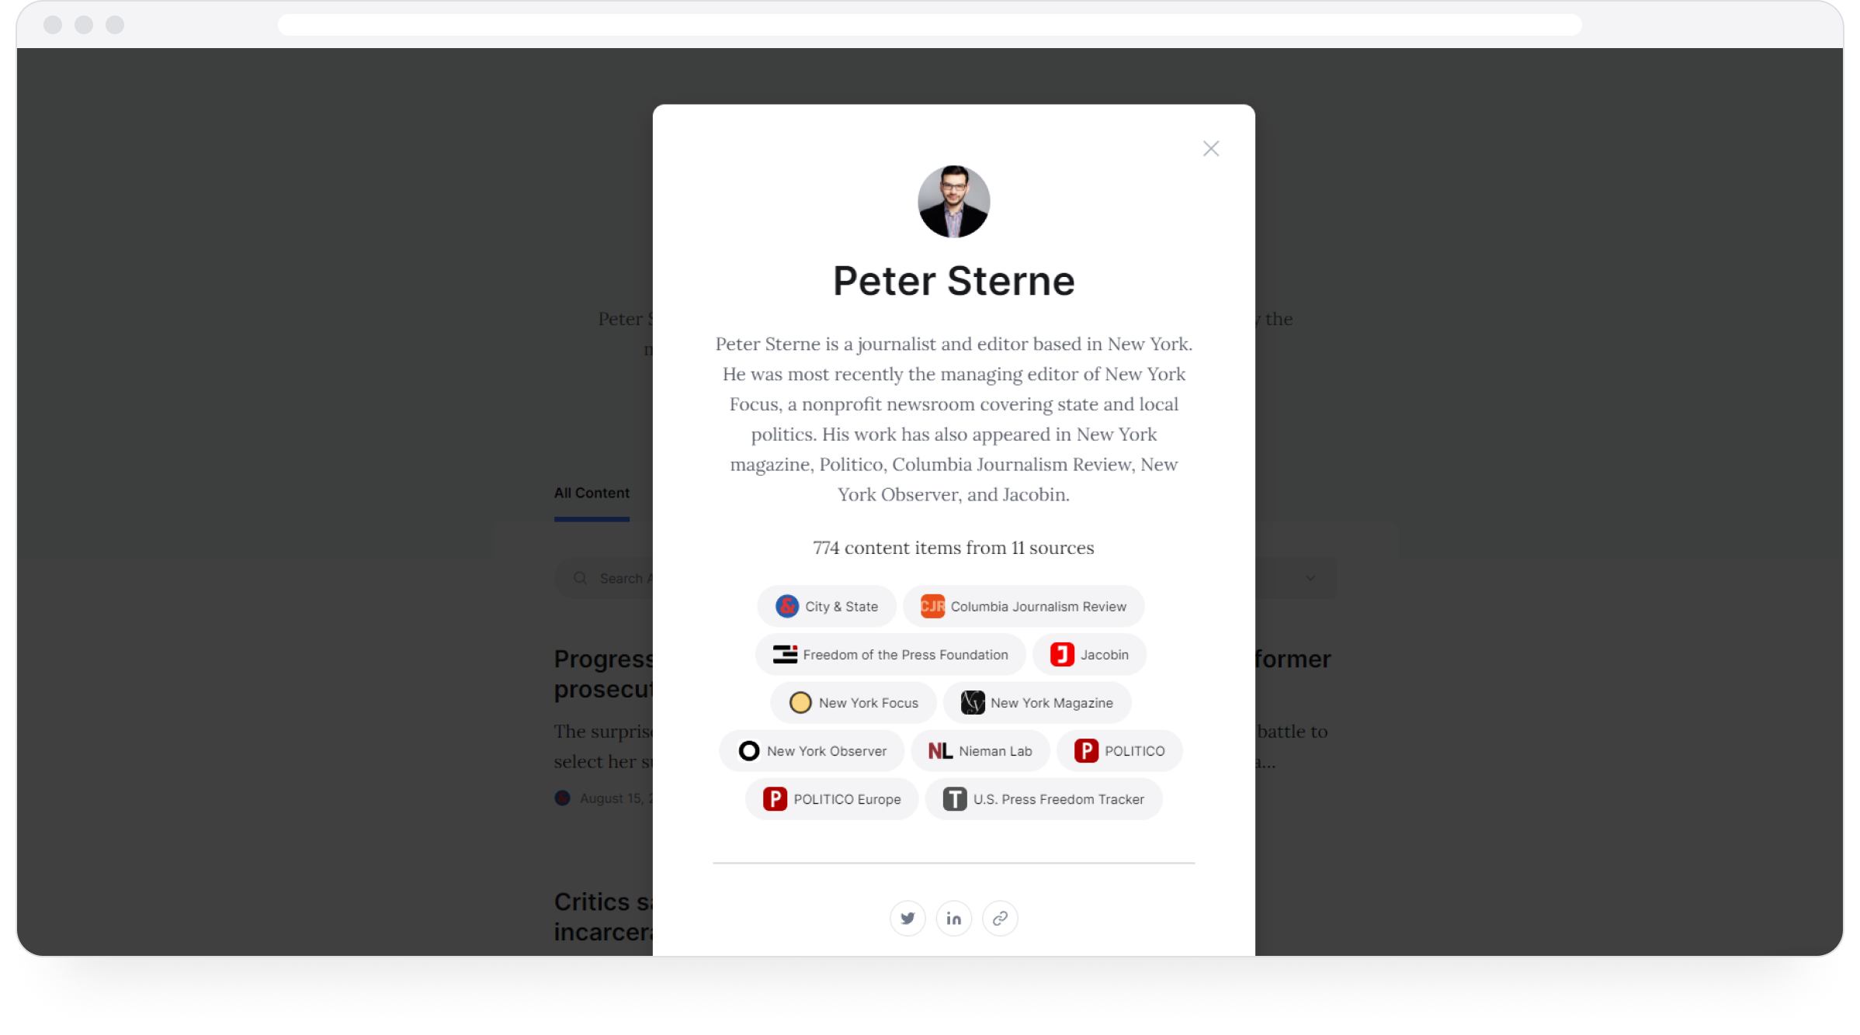Open Freedom of the Press Foundation source
This screenshot has height=1035, width=1860.
(890, 655)
